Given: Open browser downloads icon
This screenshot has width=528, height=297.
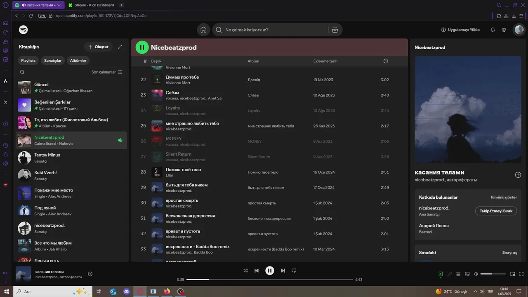Looking at the screenshot, I should 514,16.
